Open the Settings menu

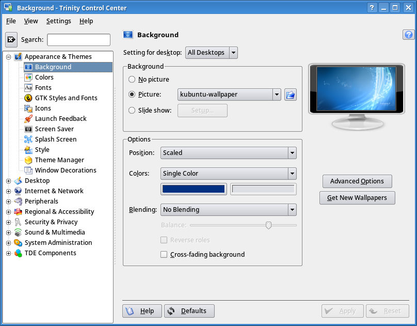pos(58,21)
